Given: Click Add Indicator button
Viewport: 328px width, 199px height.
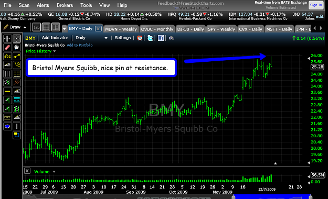Looking at the screenshot, I should pos(55,38).
